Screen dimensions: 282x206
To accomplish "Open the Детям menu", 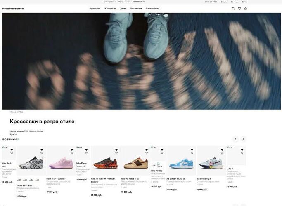I will click(x=123, y=8).
